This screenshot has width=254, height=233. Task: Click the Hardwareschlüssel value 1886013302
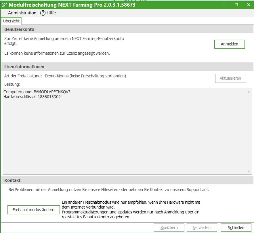pyautogui.click(x=49, y=97)
